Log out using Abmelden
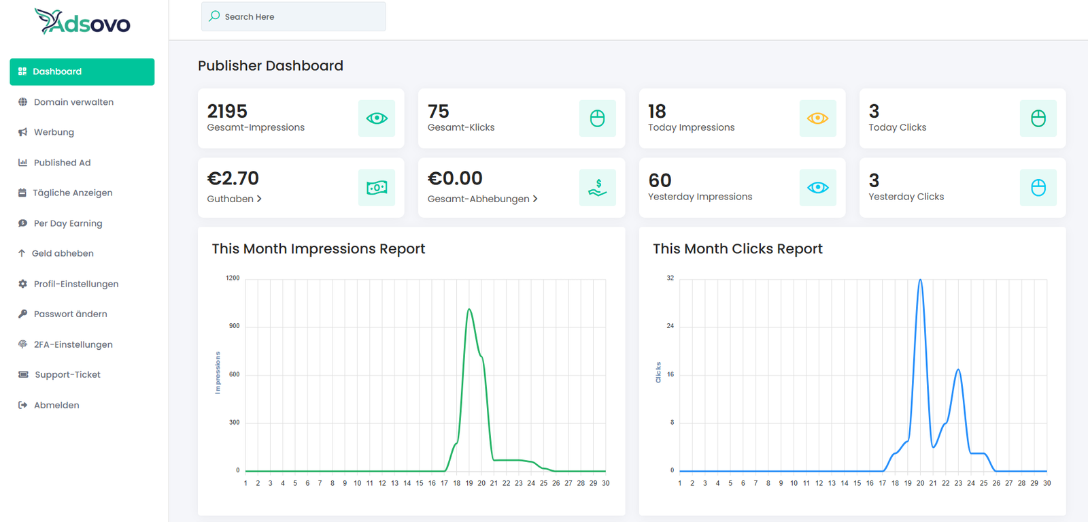 click(56, 405)
